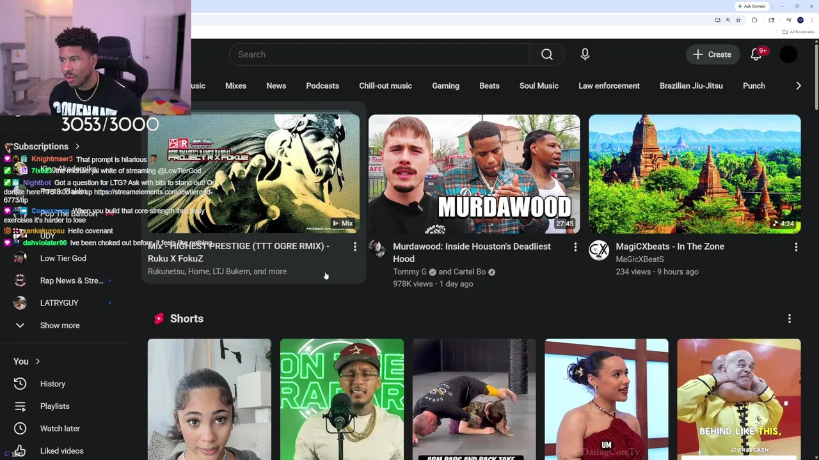Click inside the YouTube Search field
The width and height of the screenshot is (819, 460).
coord(379,54)
